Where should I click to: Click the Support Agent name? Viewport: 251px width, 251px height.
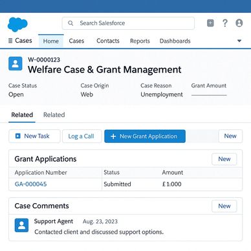(x=54, y=221)
